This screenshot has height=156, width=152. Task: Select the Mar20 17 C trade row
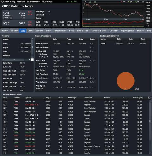75,136
